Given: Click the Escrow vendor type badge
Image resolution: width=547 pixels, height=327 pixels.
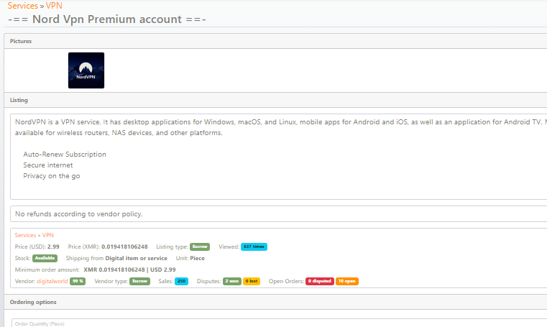Looking at the screenshot, I should tap(139, 281).
